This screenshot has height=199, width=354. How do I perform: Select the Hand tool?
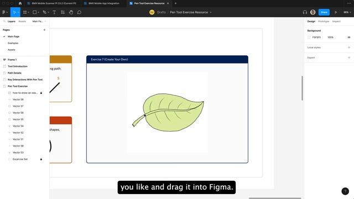pos(71,12)
